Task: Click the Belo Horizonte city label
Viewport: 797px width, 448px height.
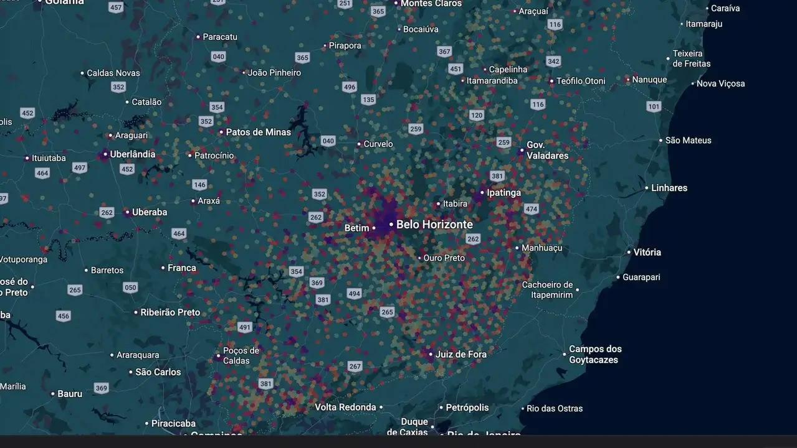Action: point(434,225)
